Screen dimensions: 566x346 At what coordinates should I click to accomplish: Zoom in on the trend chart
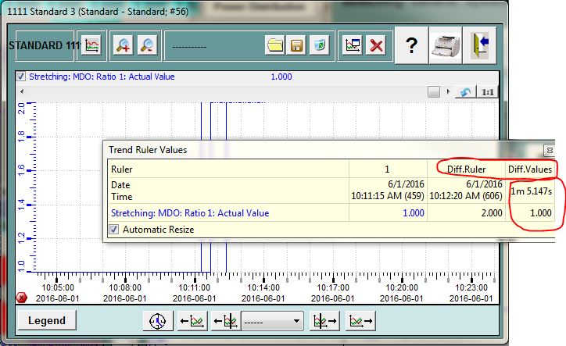(123, 45)
